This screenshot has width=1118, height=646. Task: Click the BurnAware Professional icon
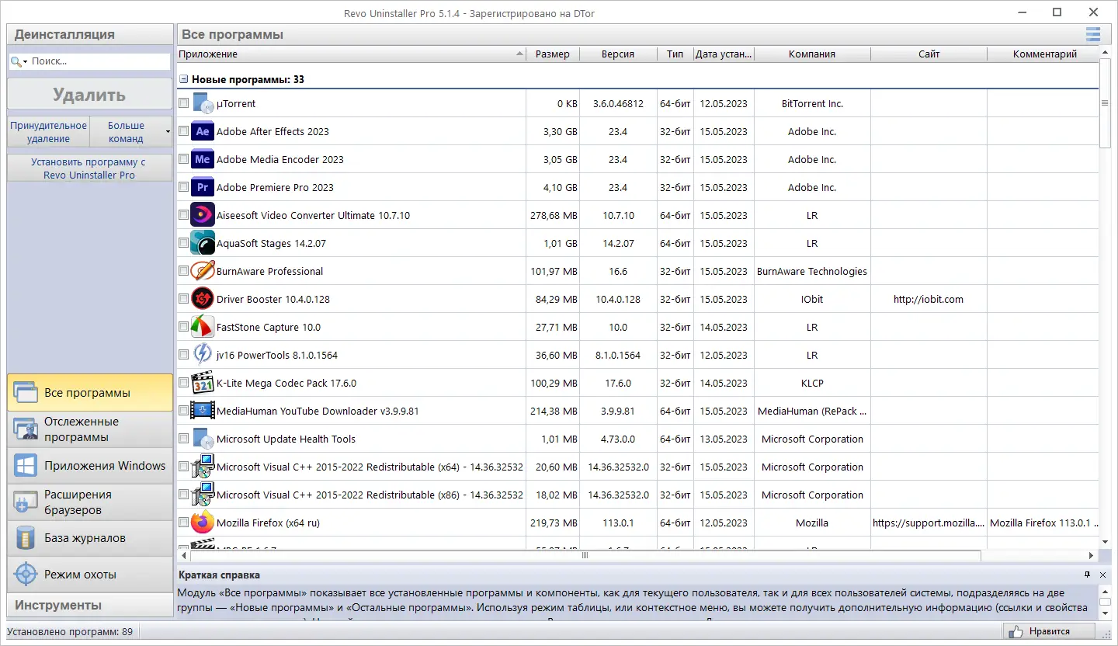tap(203, 271)
